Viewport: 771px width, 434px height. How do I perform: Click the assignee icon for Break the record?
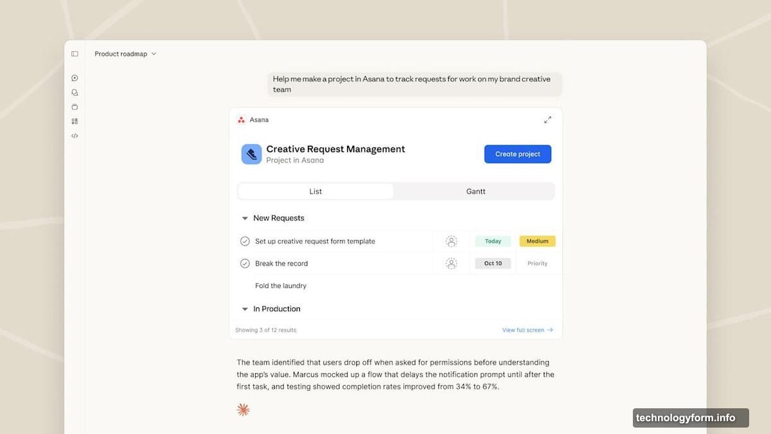pos(452,263)
